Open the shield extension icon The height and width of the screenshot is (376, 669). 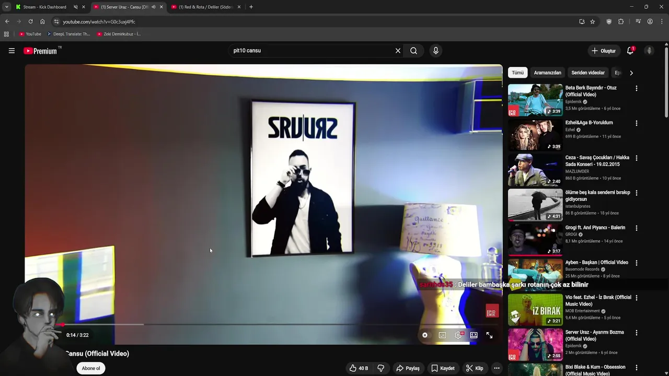click(x=609, y=21)
